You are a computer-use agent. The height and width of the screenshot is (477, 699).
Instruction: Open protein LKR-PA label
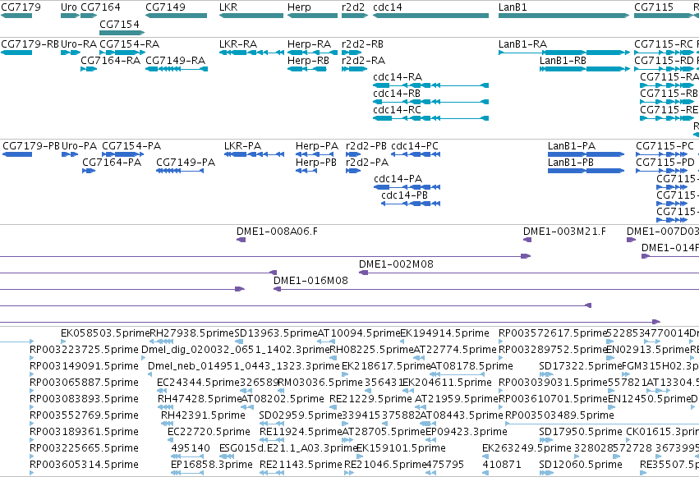click(242, 145)
